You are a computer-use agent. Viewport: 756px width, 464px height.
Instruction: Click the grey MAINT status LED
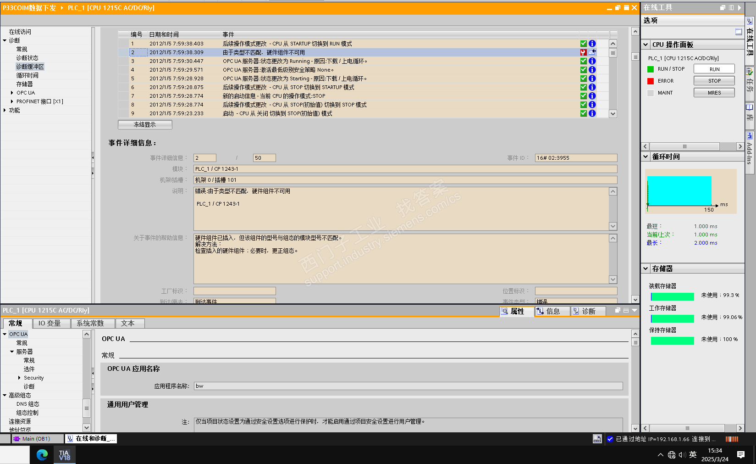coord(651,93)
